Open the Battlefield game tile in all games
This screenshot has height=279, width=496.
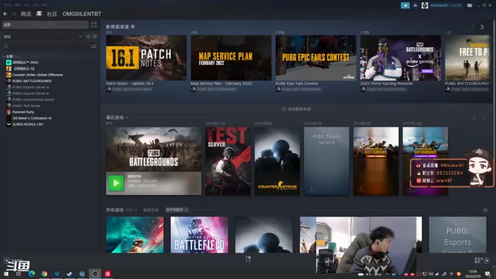[199, 235]
